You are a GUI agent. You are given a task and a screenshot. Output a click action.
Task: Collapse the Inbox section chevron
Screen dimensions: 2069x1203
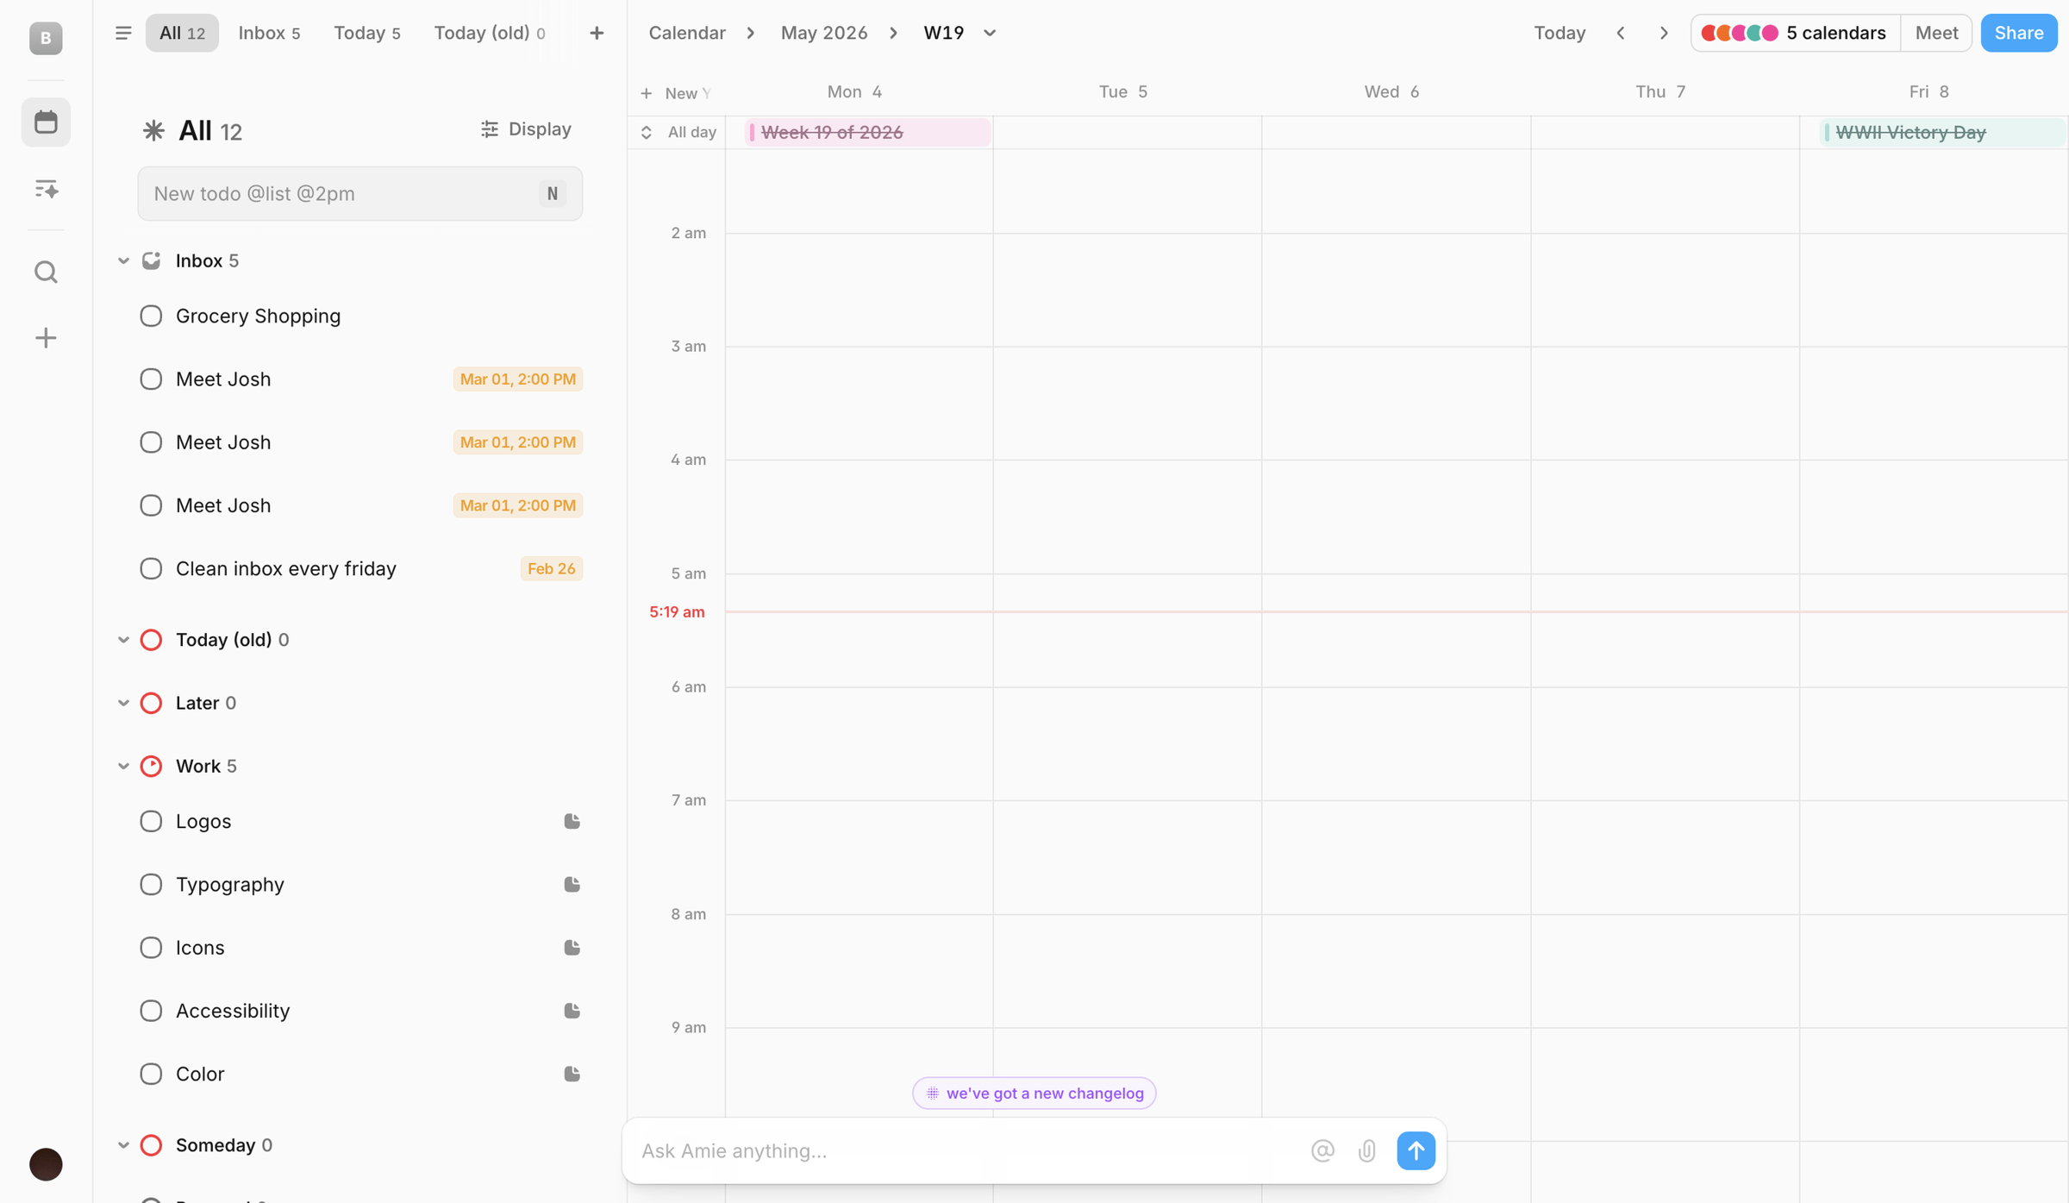point(123,260)
